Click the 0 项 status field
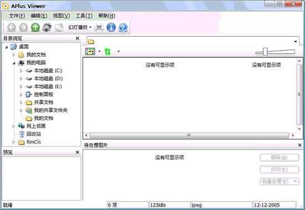This screenshot has width=305, height=210. point(128,205)
